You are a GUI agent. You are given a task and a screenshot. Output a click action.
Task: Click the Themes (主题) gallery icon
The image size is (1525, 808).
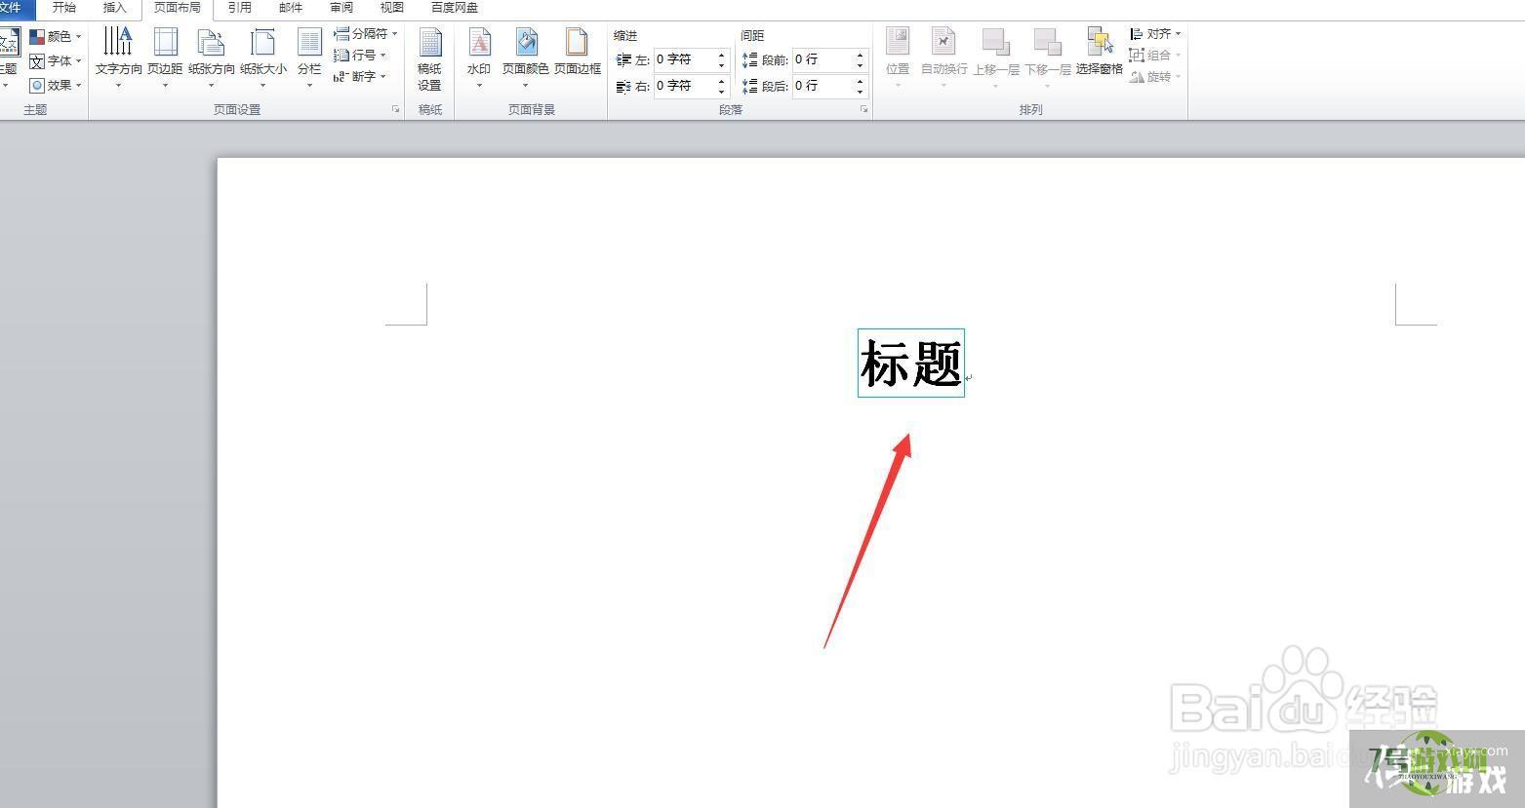pyautogui.click(x=8, y=42)
